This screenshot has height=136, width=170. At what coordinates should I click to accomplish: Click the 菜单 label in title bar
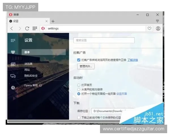click(x=16, y=14)
